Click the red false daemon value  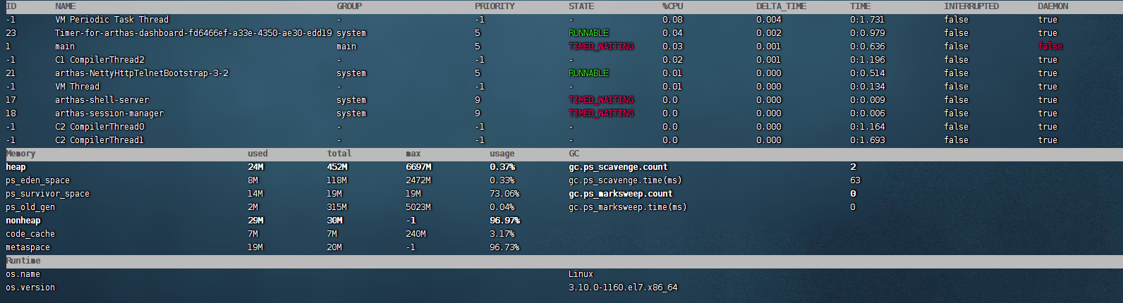pos(1050,47)
